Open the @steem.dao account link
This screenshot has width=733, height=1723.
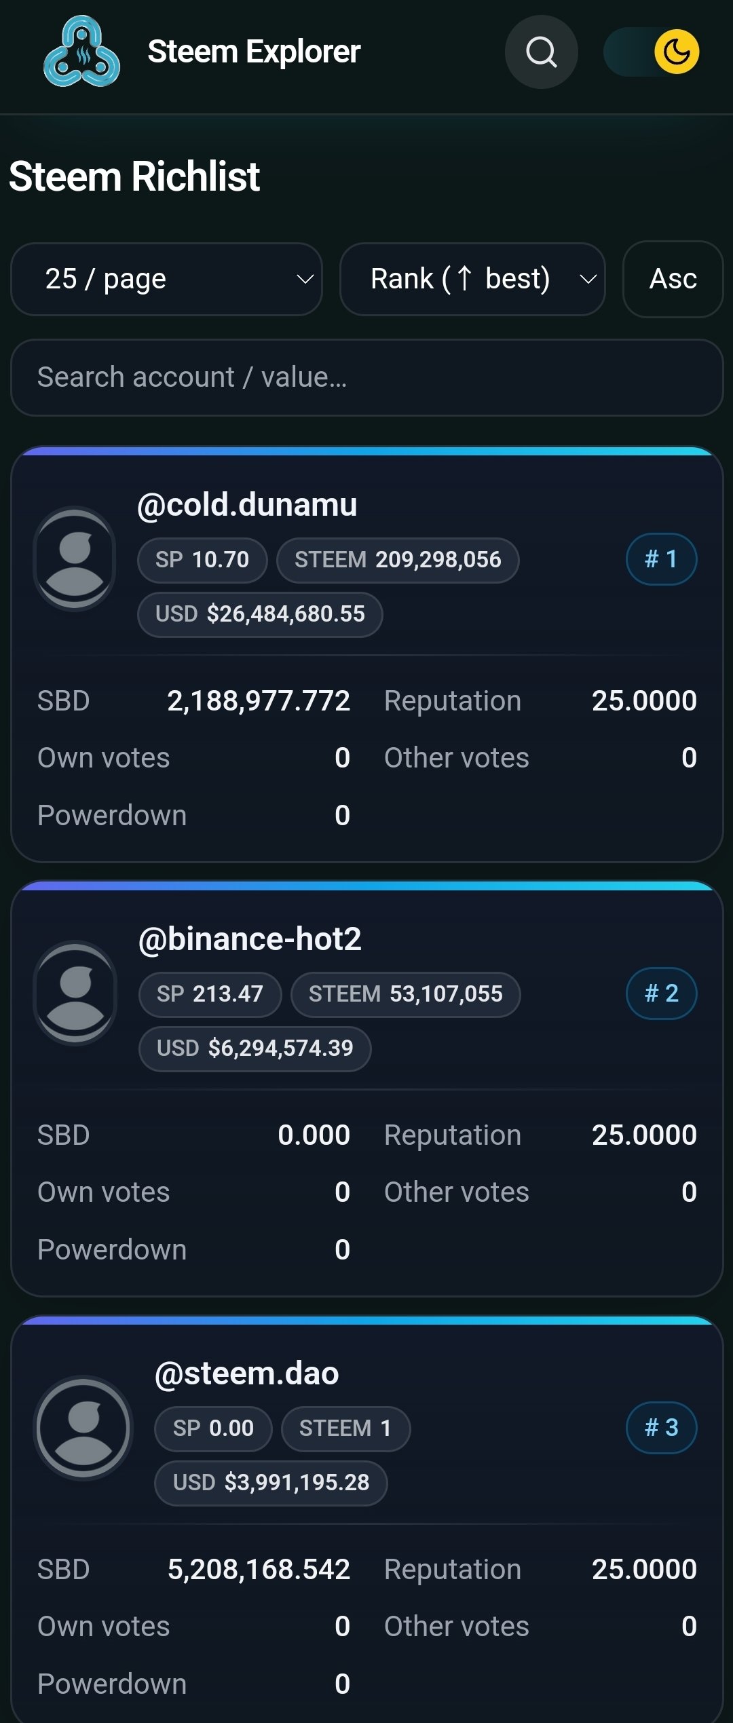247,1374
